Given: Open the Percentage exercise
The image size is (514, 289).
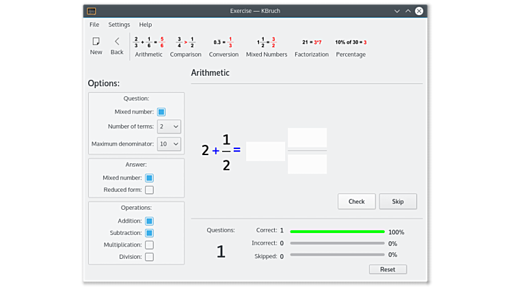Looking at the screenshot, I should (351, 46).
